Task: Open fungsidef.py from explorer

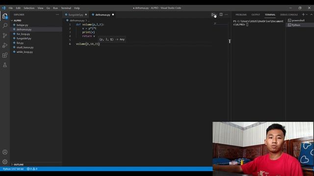Action: [24, 38]
